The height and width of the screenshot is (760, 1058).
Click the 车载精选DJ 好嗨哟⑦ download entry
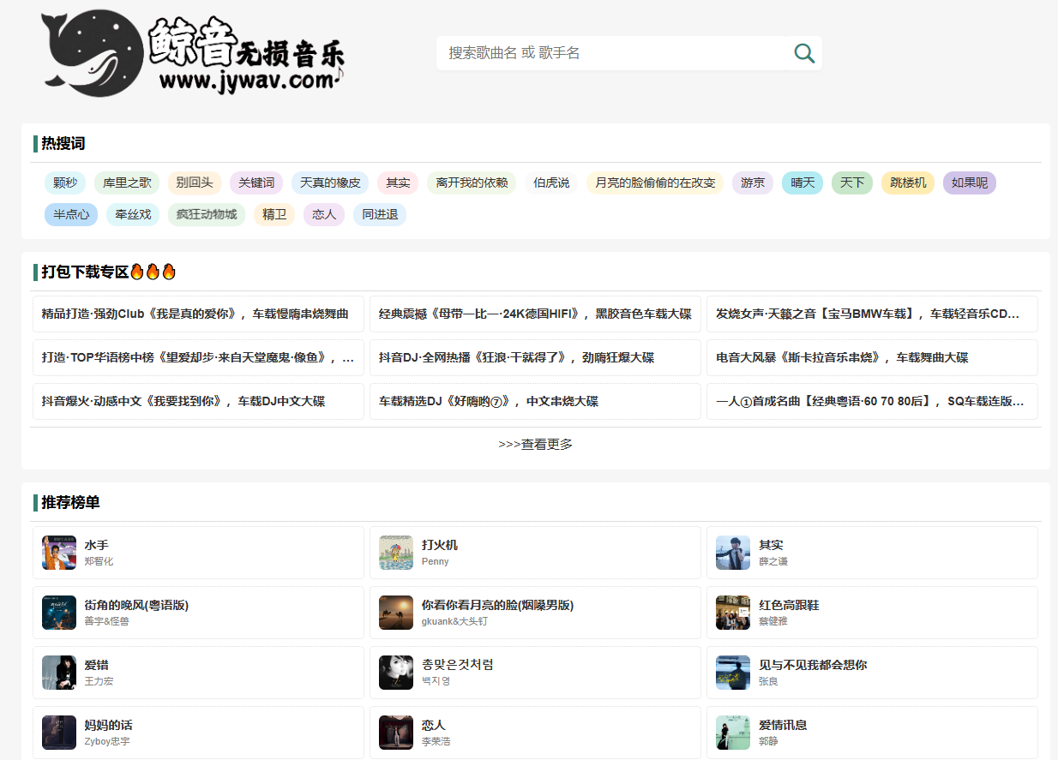489,401
